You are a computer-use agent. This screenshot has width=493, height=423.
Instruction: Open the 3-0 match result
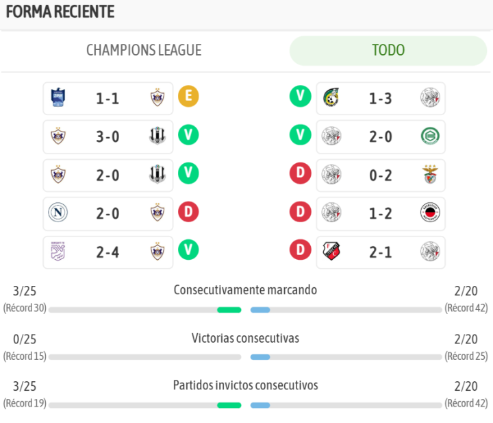tap(108, 136)
